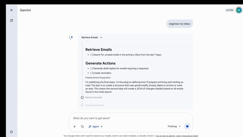Click the ULTRA plan badge
This screenshot has width=243, height=137.
click(230, 10)
